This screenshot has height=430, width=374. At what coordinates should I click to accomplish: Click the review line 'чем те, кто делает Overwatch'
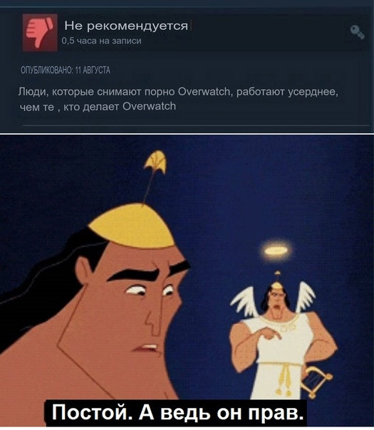[x=98, y=106]
